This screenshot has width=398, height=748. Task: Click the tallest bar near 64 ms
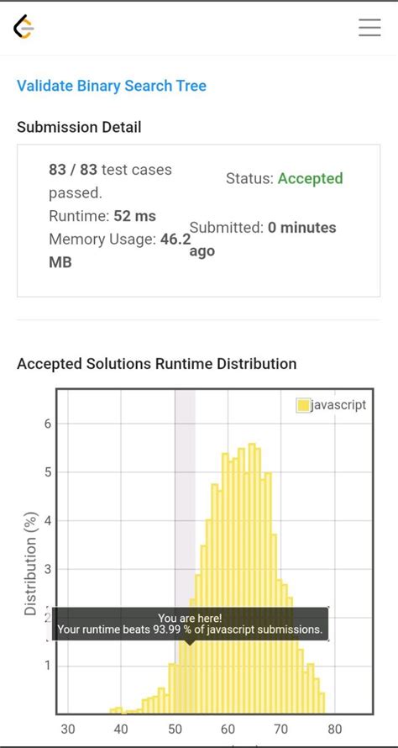(252, 579)
